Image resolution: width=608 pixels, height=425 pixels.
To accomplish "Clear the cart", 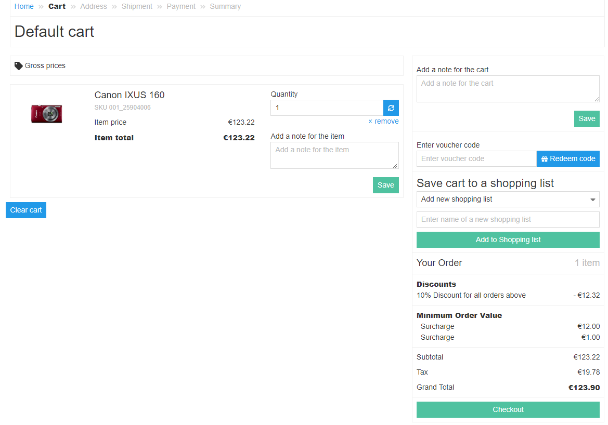I will 26,210.
